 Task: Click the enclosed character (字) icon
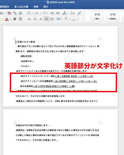tap(20, 19)
